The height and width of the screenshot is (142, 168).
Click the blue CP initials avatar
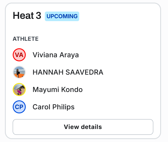(x=19, y=107)
